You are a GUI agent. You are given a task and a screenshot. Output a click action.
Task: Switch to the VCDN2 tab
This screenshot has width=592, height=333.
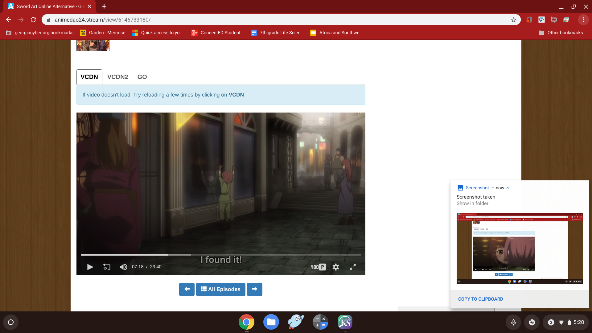coord(117,77)
